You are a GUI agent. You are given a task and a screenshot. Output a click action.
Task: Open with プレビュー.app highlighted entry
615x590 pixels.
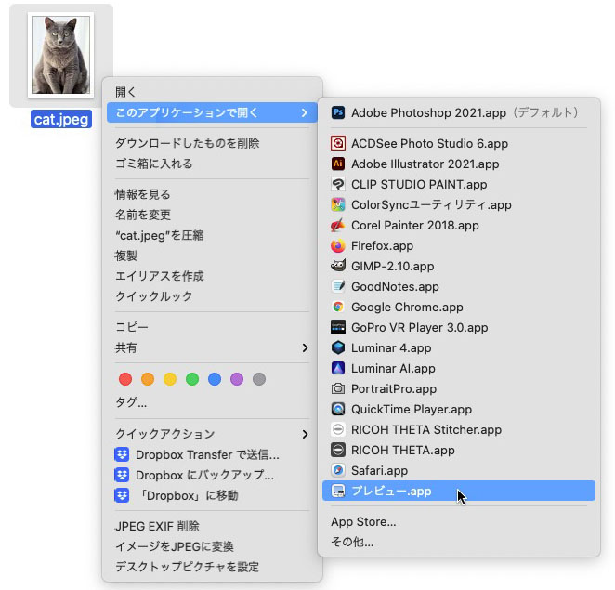click(459, 491)
